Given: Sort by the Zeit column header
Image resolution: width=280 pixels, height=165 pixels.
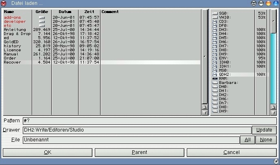Looking at the screenshot, I should [x=89, y=12].
